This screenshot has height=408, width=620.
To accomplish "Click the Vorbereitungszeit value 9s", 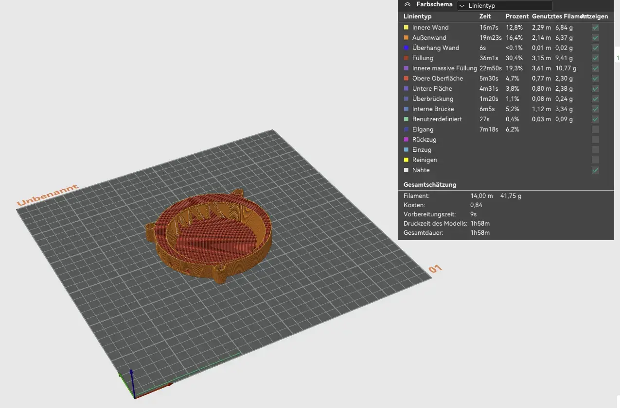I will [473, 214].
